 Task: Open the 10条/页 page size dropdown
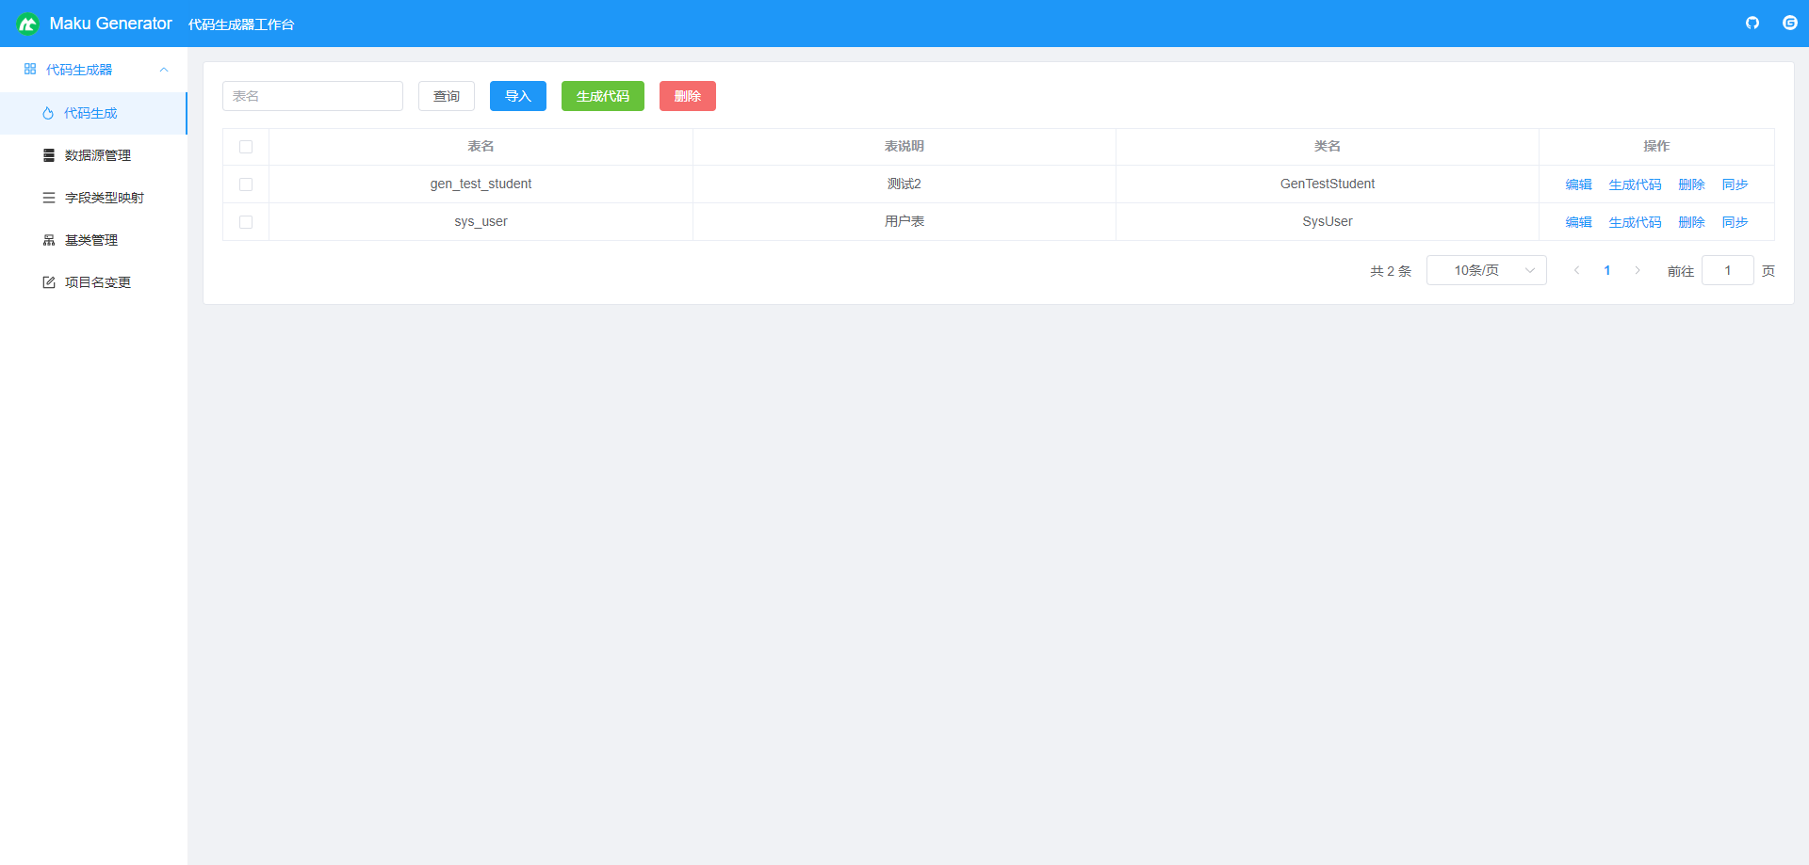click(1487, 270)
